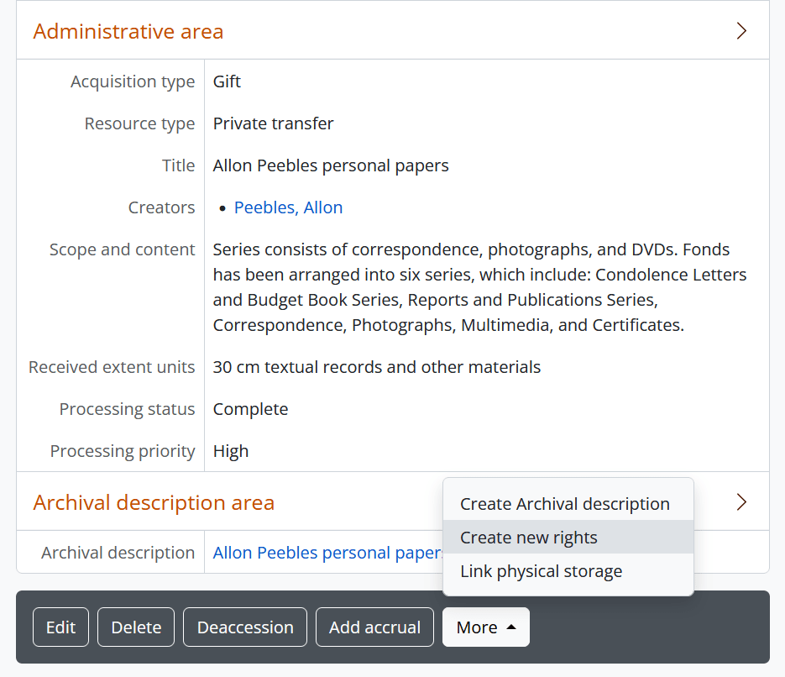
Task: Open the Peebles, Allon creator link
Action: 288,207
